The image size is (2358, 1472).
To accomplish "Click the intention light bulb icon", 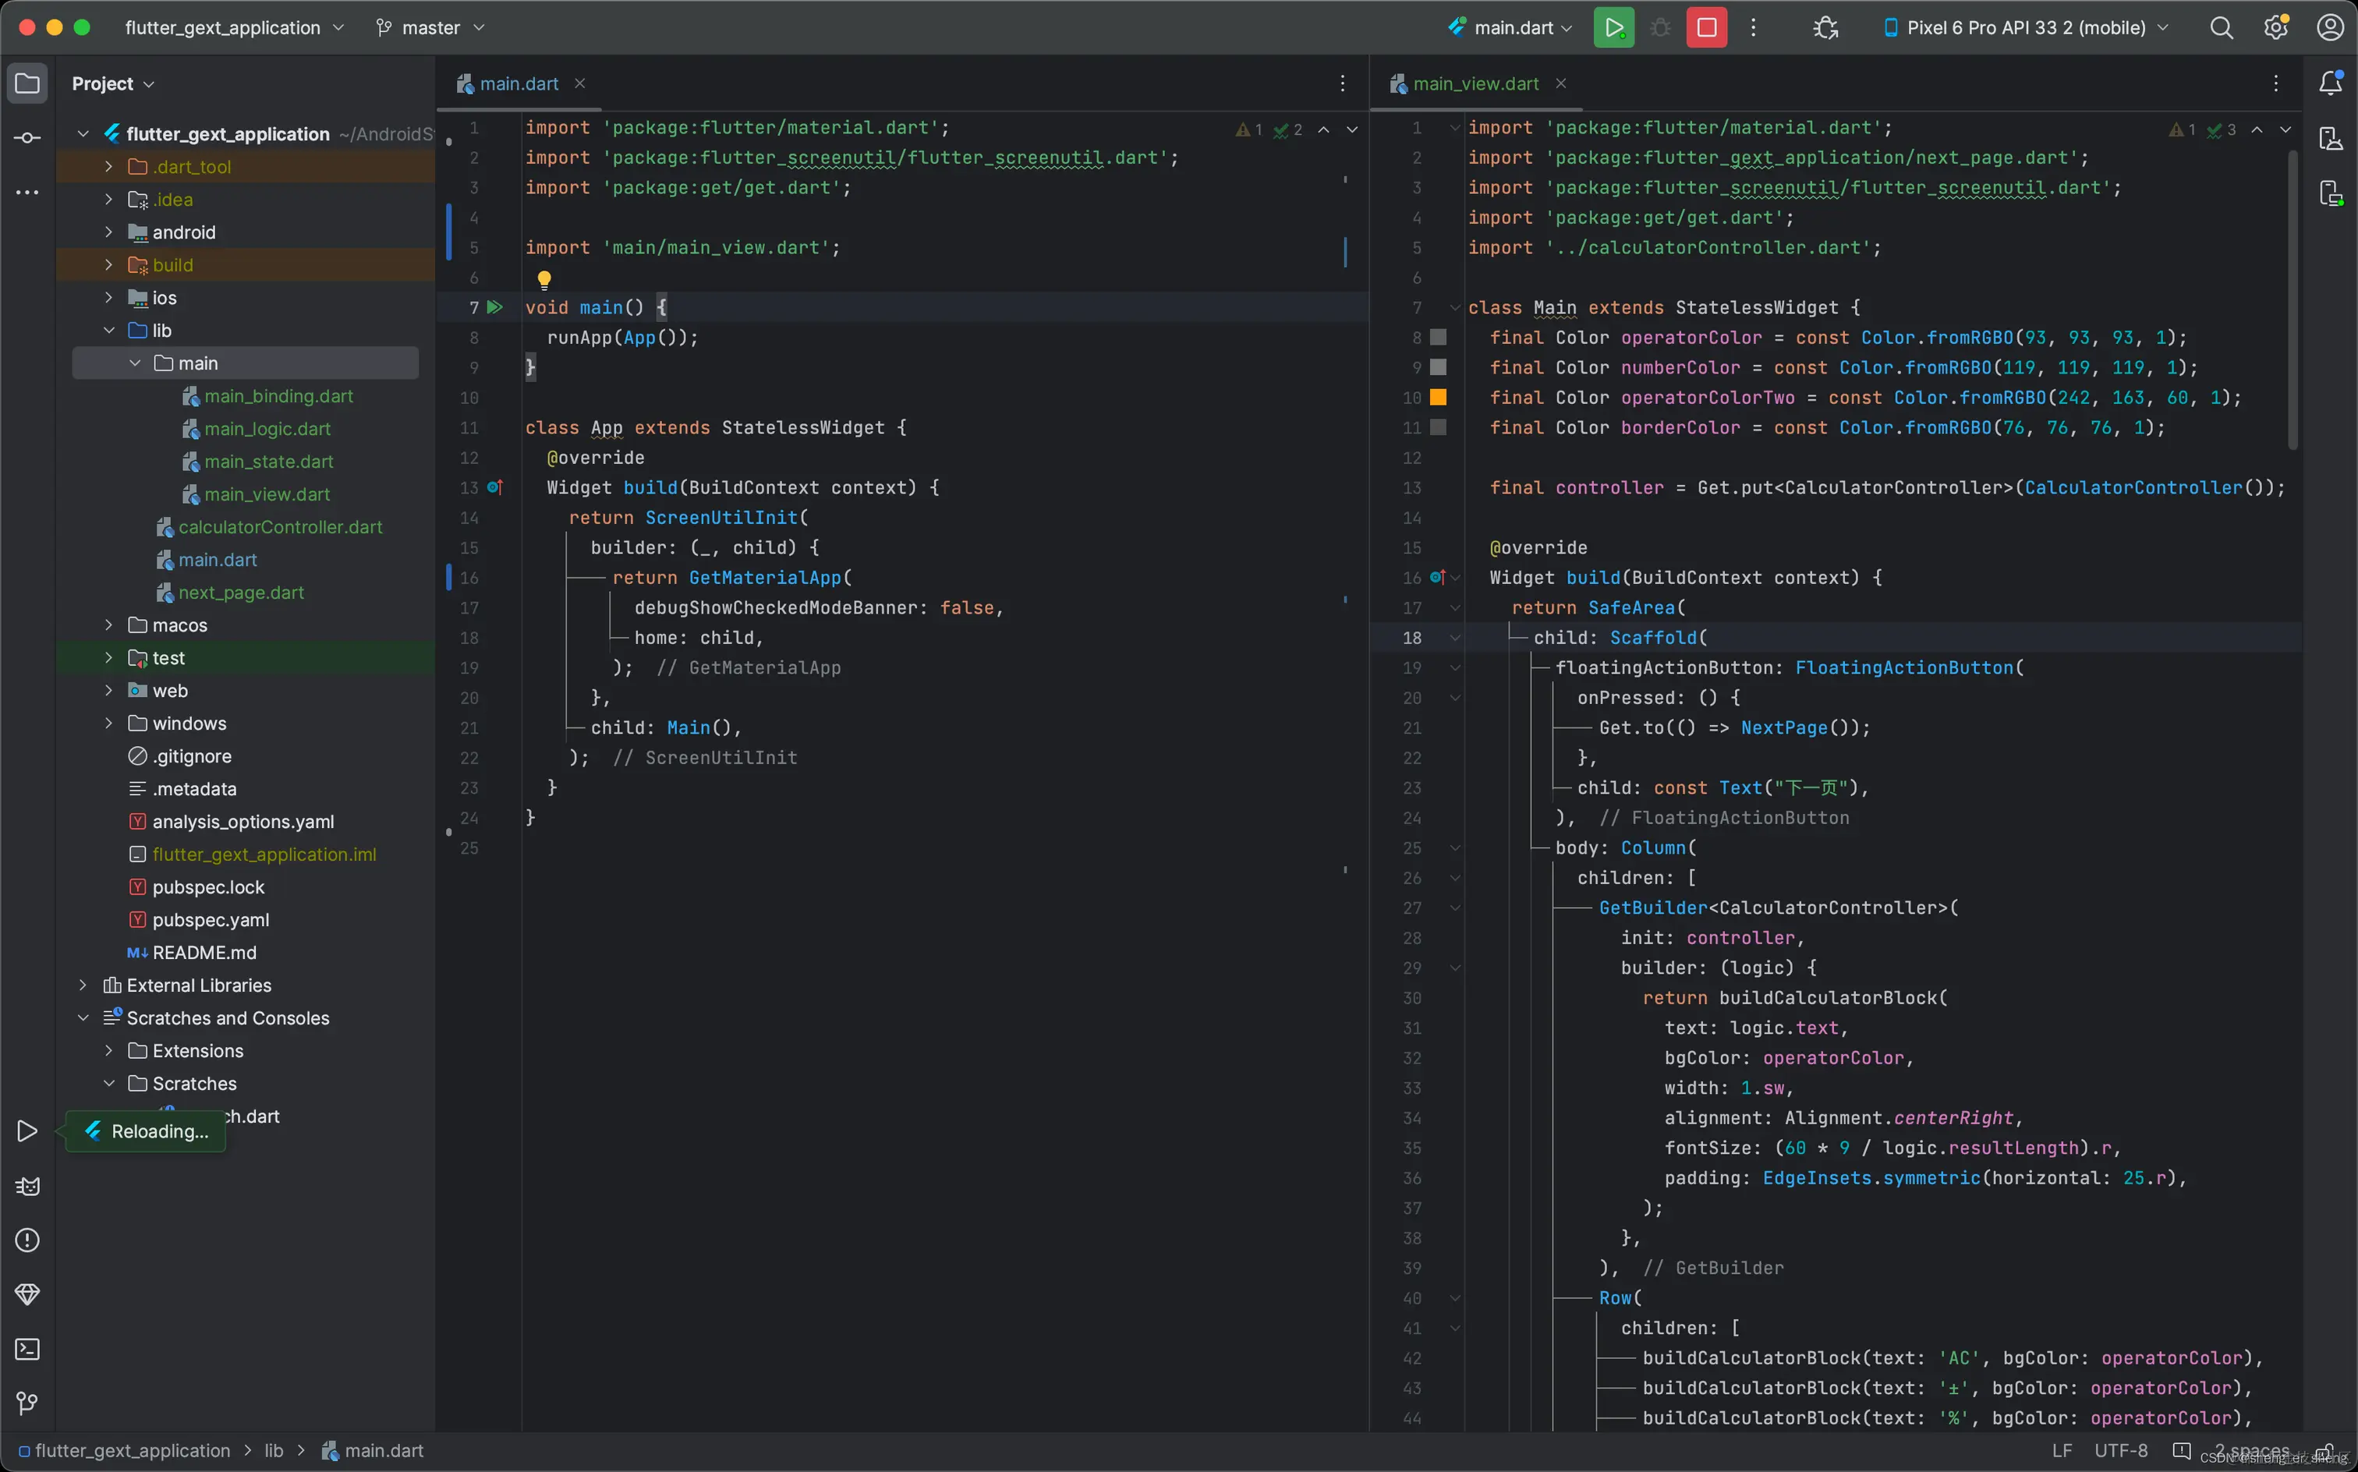I will (x=544, y=279).
